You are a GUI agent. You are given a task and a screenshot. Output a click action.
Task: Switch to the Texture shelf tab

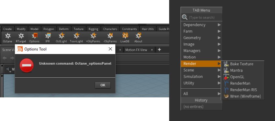79,29
